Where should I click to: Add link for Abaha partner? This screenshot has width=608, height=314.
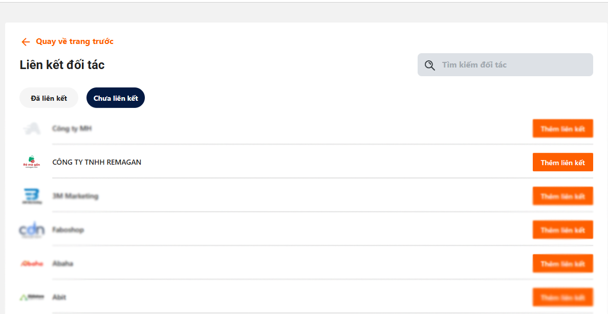[x=562, y=264]
